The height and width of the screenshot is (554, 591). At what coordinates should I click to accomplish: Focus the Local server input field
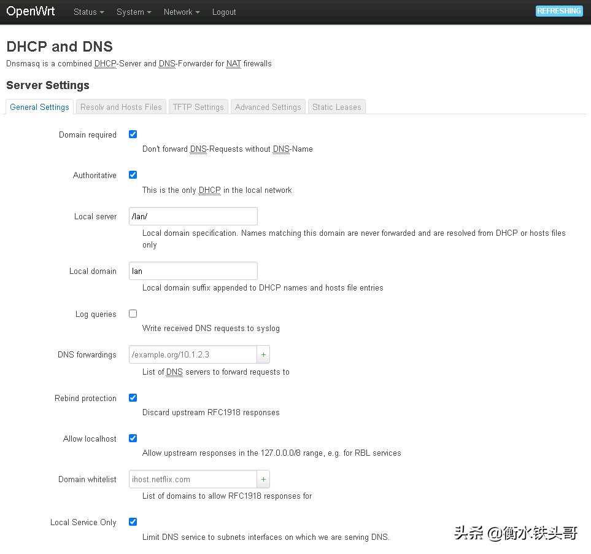tap(193, 216)
